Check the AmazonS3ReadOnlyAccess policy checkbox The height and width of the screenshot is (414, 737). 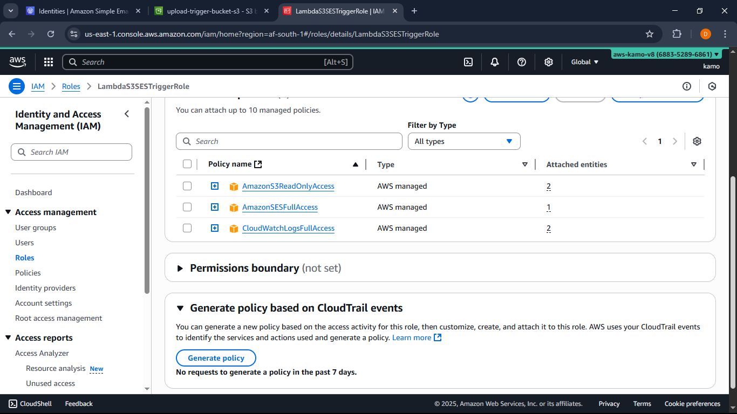(187, 186)
